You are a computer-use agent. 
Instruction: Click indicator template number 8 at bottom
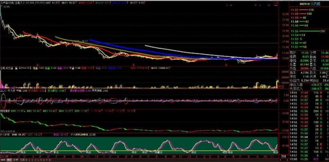(x=49, y=160)
